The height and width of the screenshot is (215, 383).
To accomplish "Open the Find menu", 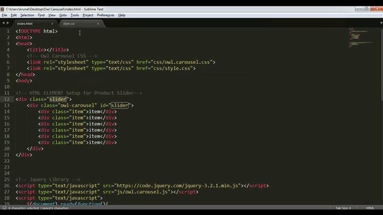I will pos(41,15).
